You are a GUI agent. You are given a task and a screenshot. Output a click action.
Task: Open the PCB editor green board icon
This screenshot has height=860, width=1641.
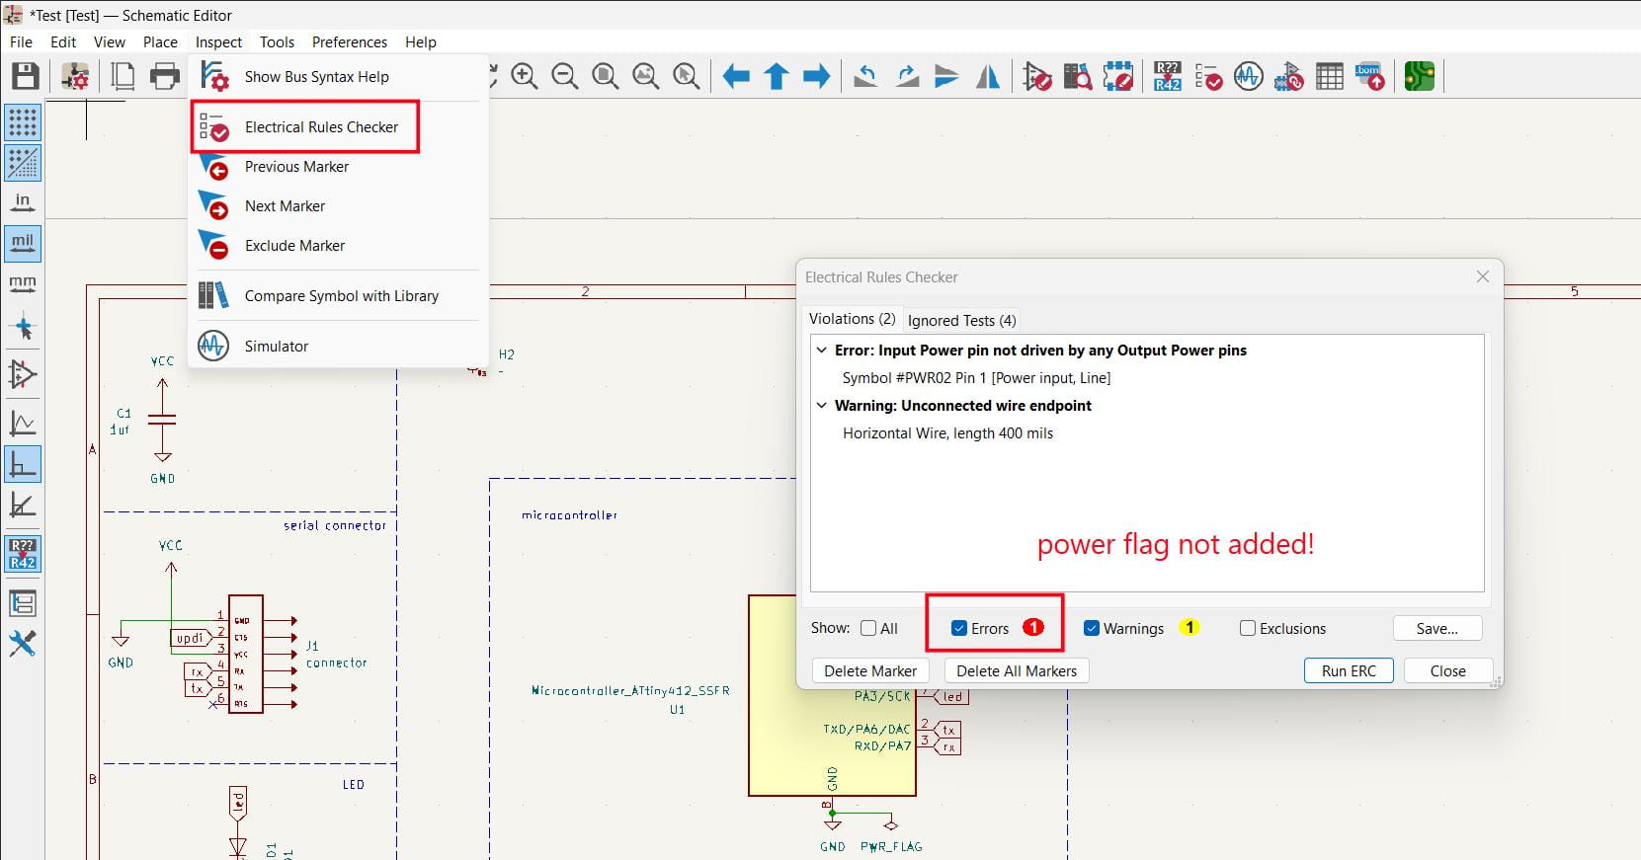[x=1419, y=76]
